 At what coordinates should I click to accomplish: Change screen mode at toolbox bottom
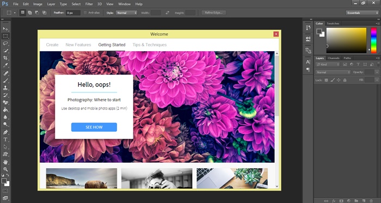[x=5, y=198]
